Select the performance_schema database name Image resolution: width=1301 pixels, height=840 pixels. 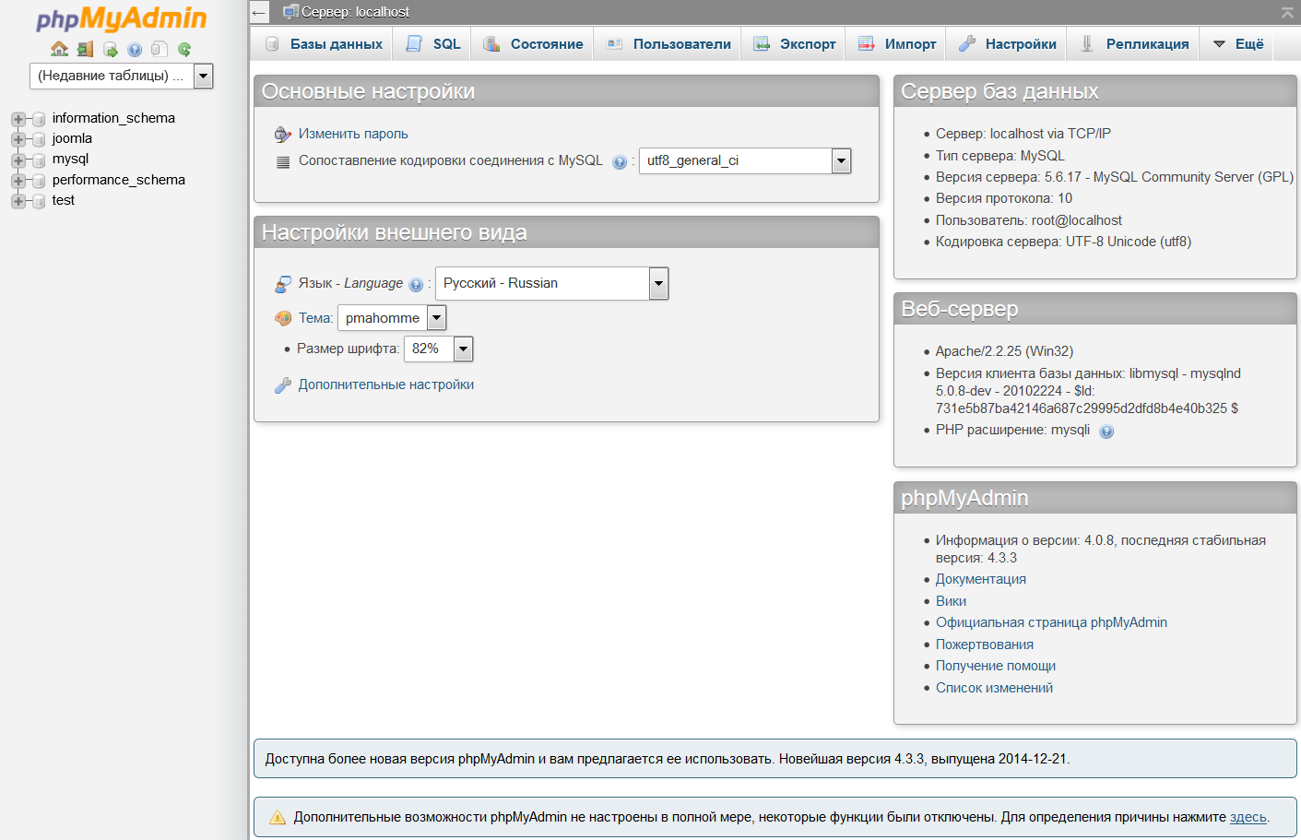pos(119,180)
